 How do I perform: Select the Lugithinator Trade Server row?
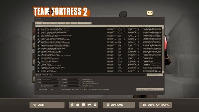pyautogui.click(x=99, y=54)
